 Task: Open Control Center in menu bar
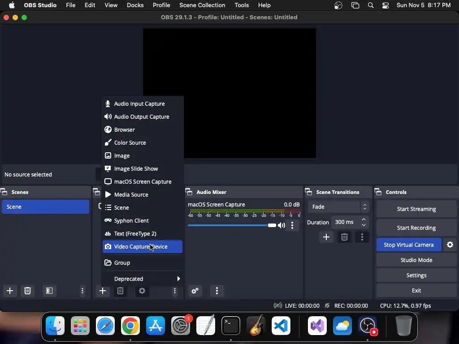(385, 5)
